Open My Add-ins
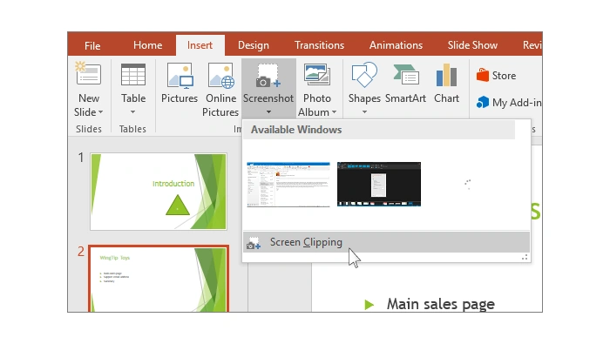This screenshot has height=344, width=610. point(509,103)
